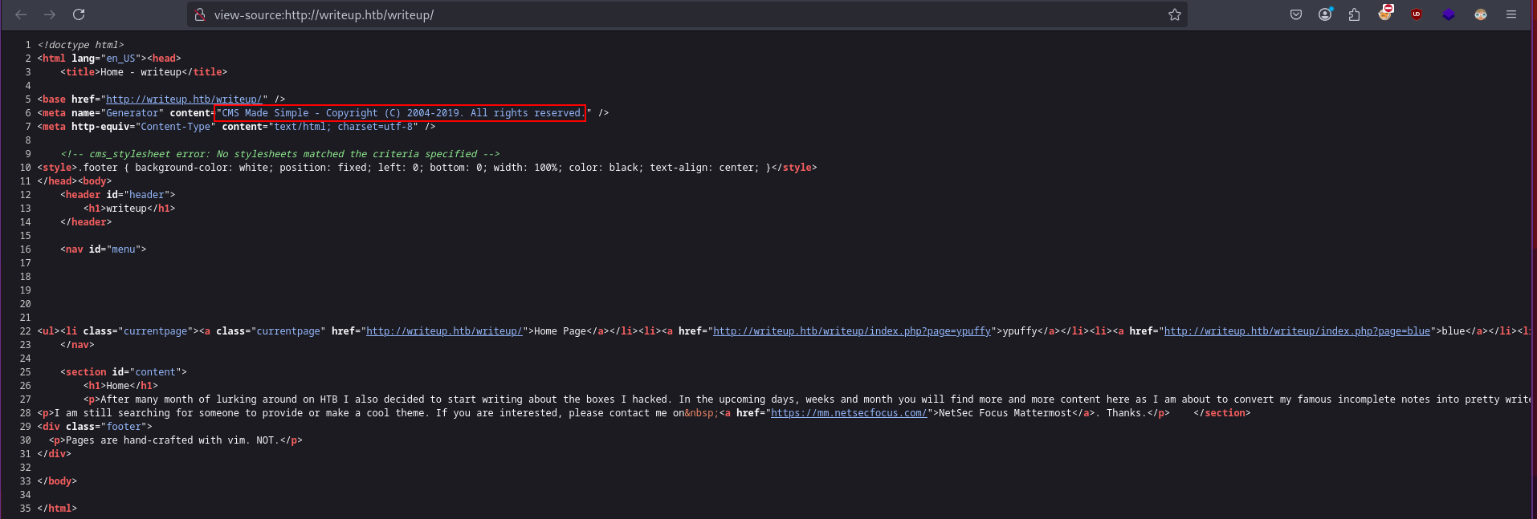
Task: Go back to the previous page
Action: point(22,14)
